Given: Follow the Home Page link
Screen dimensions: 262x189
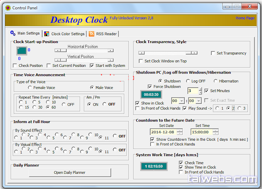Looking at the screenshot, I should (x=245, y=18).
